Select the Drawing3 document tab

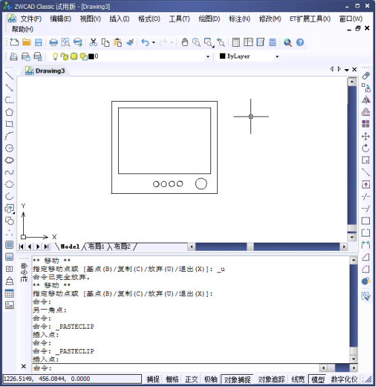click(x=45, y=71)
